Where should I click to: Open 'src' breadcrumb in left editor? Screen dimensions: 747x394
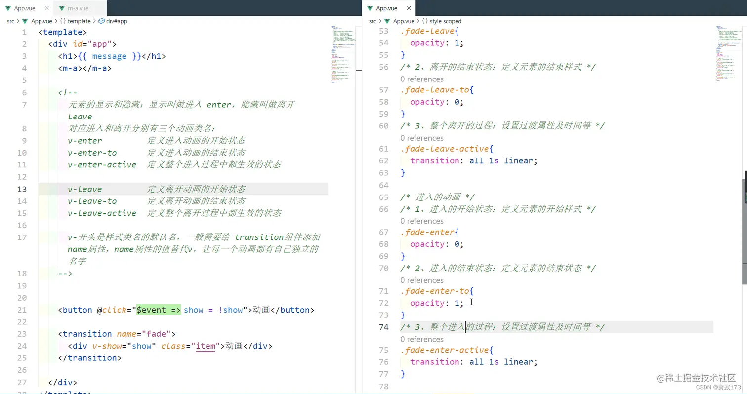[x=10, y=21]
